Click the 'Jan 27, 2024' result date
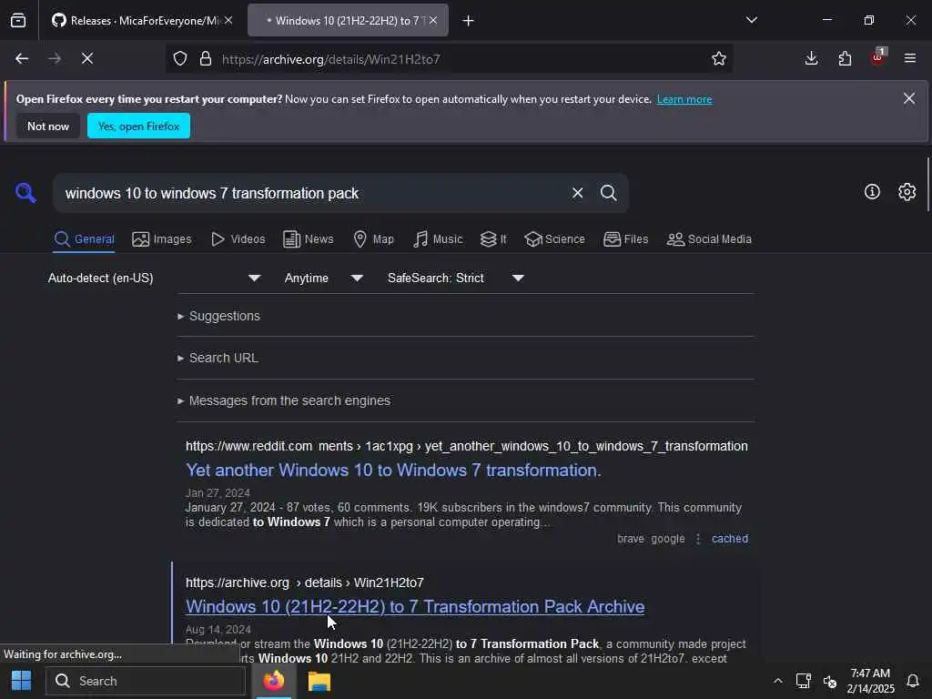The width and height of the screenshot is (932, 699). coord(218,492)
